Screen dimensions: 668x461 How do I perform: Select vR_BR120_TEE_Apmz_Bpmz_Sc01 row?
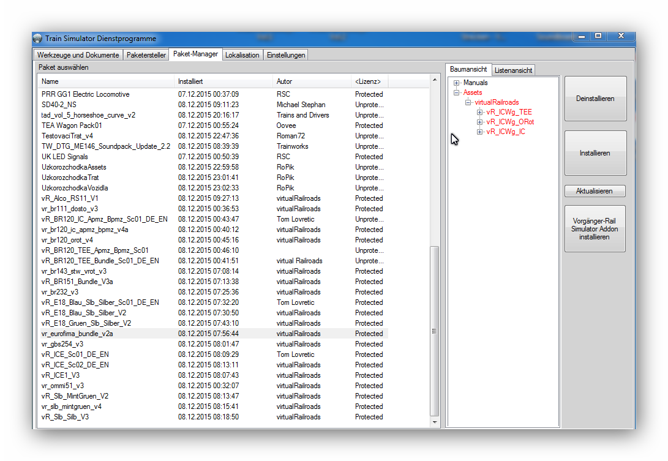213,250
